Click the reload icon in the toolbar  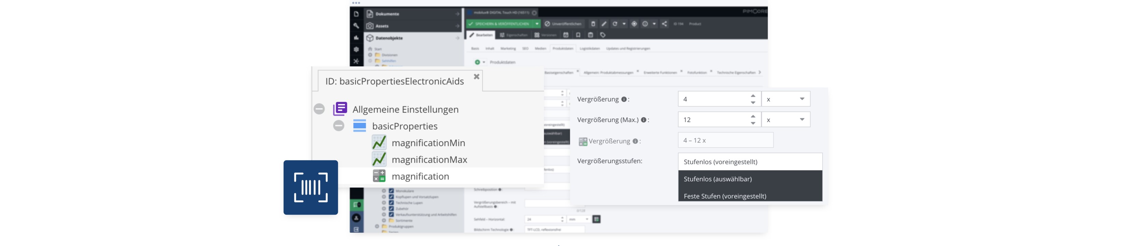[x=615, y=24]
